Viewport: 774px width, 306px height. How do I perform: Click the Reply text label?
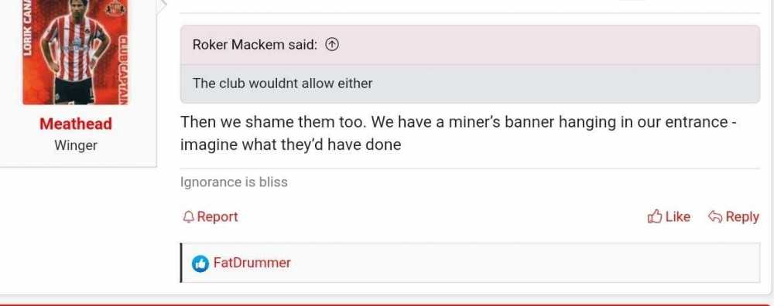(x=742, y=217)
